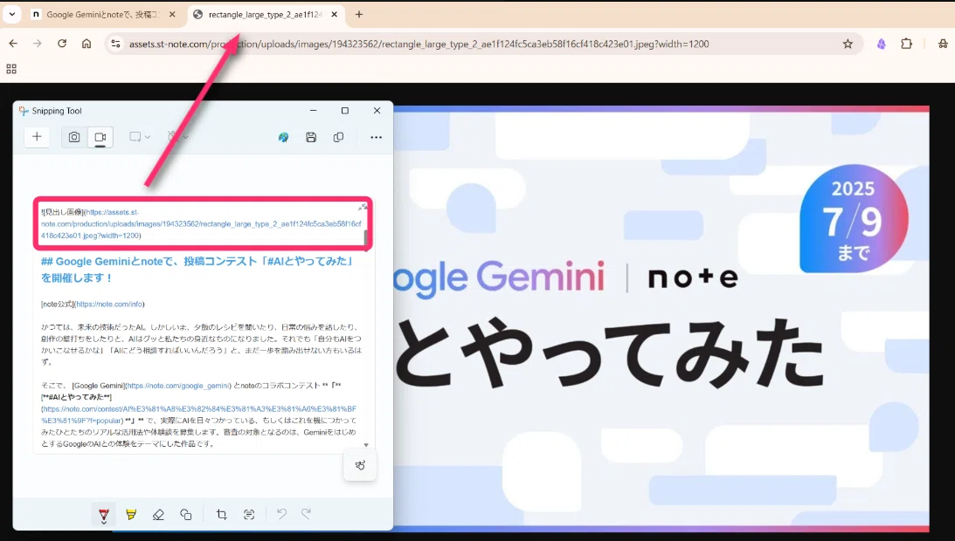Maximize the Snipping Tool window
955x541 pixels.
point(345,111)
